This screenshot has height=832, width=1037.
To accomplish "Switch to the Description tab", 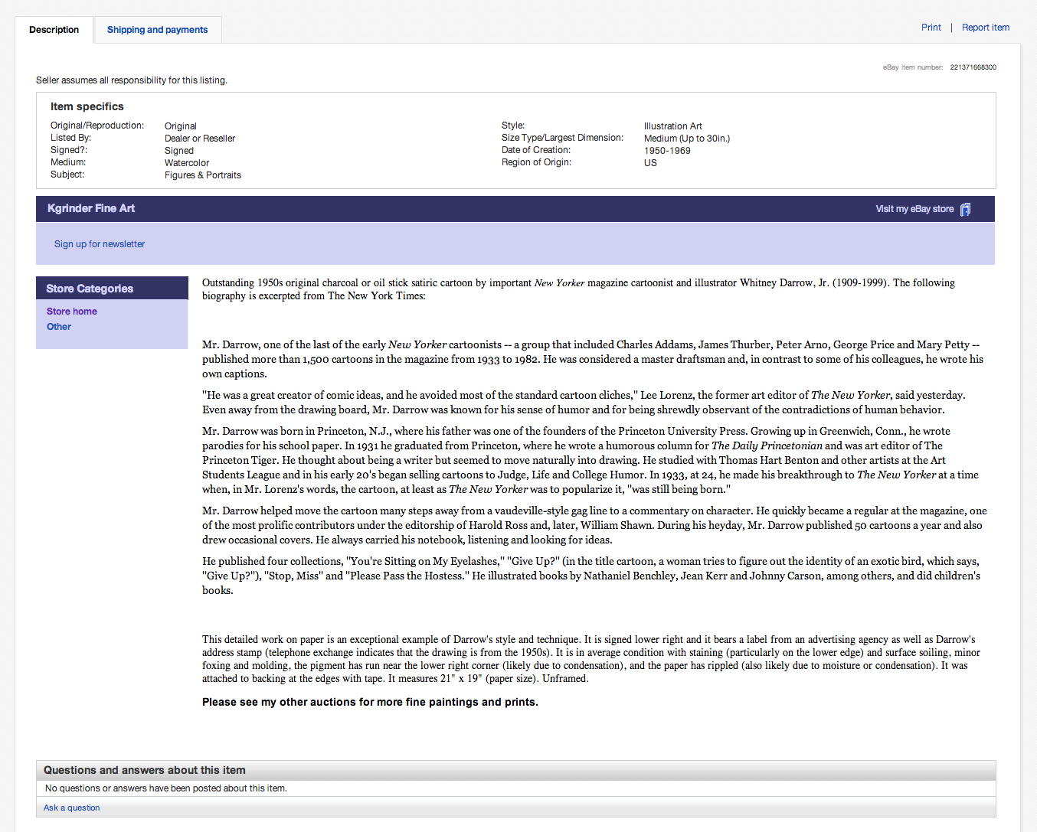I will 54,30.
